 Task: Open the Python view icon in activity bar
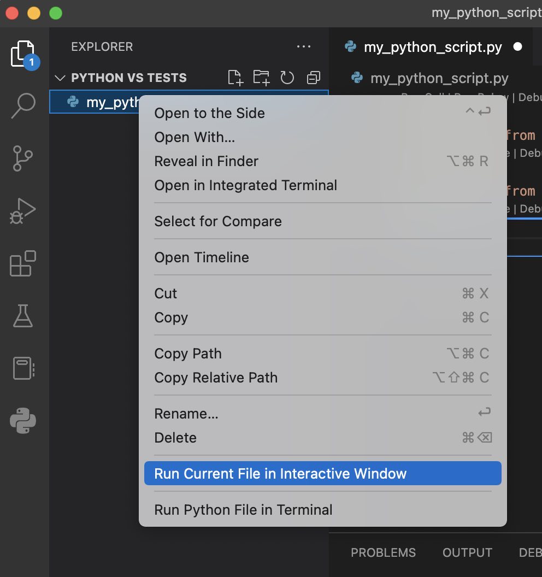coord(23,420)
